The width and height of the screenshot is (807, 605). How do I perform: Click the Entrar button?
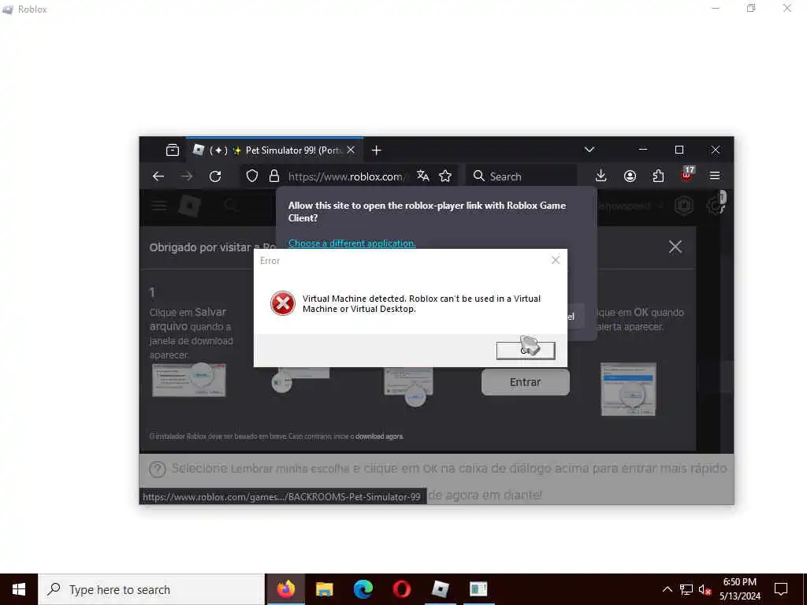pyautogui.click(x=526, y=382)
